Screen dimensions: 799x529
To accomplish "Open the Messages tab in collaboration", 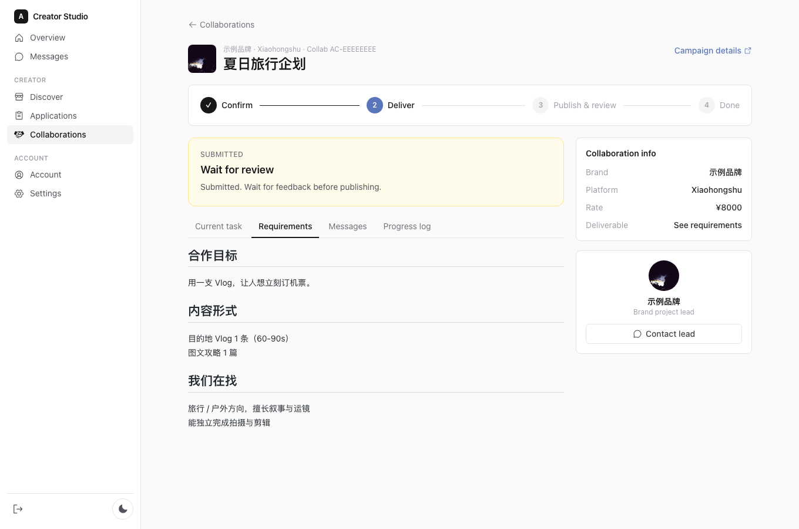I will click(348, 226).
